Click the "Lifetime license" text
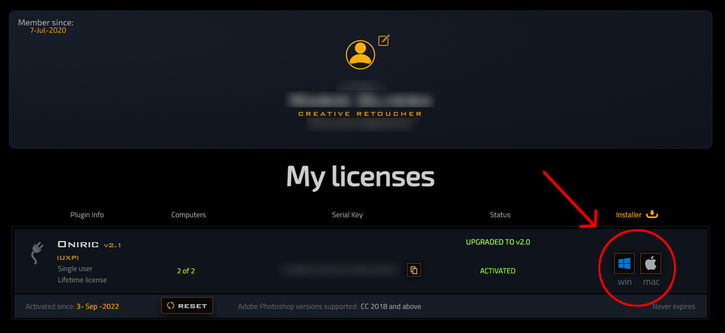The width and height of the screenshot is (725, 333). pyautogui.click(x=82, y=280)
